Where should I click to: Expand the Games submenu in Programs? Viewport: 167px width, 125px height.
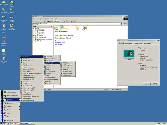[x=32, y=63]
